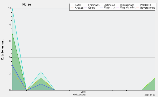Click the y-axis tick value 10
Image resolution: width=158 pixels, height=97 pixels.
[9, 25]
